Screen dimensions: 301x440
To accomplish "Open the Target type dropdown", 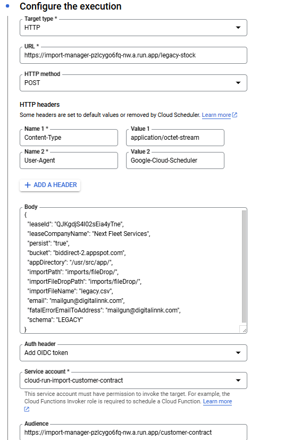I will pyautogui.click(x=133, y=28).
